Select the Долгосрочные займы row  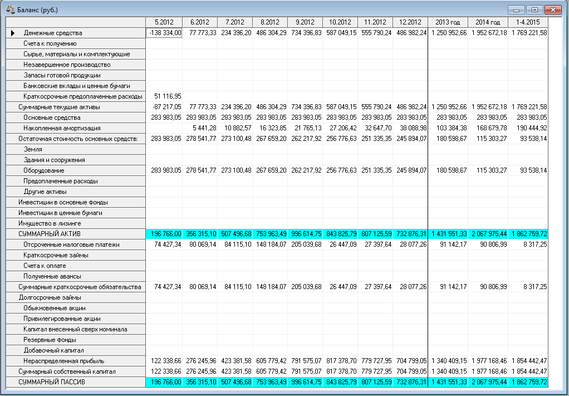[x=76, y=297]
